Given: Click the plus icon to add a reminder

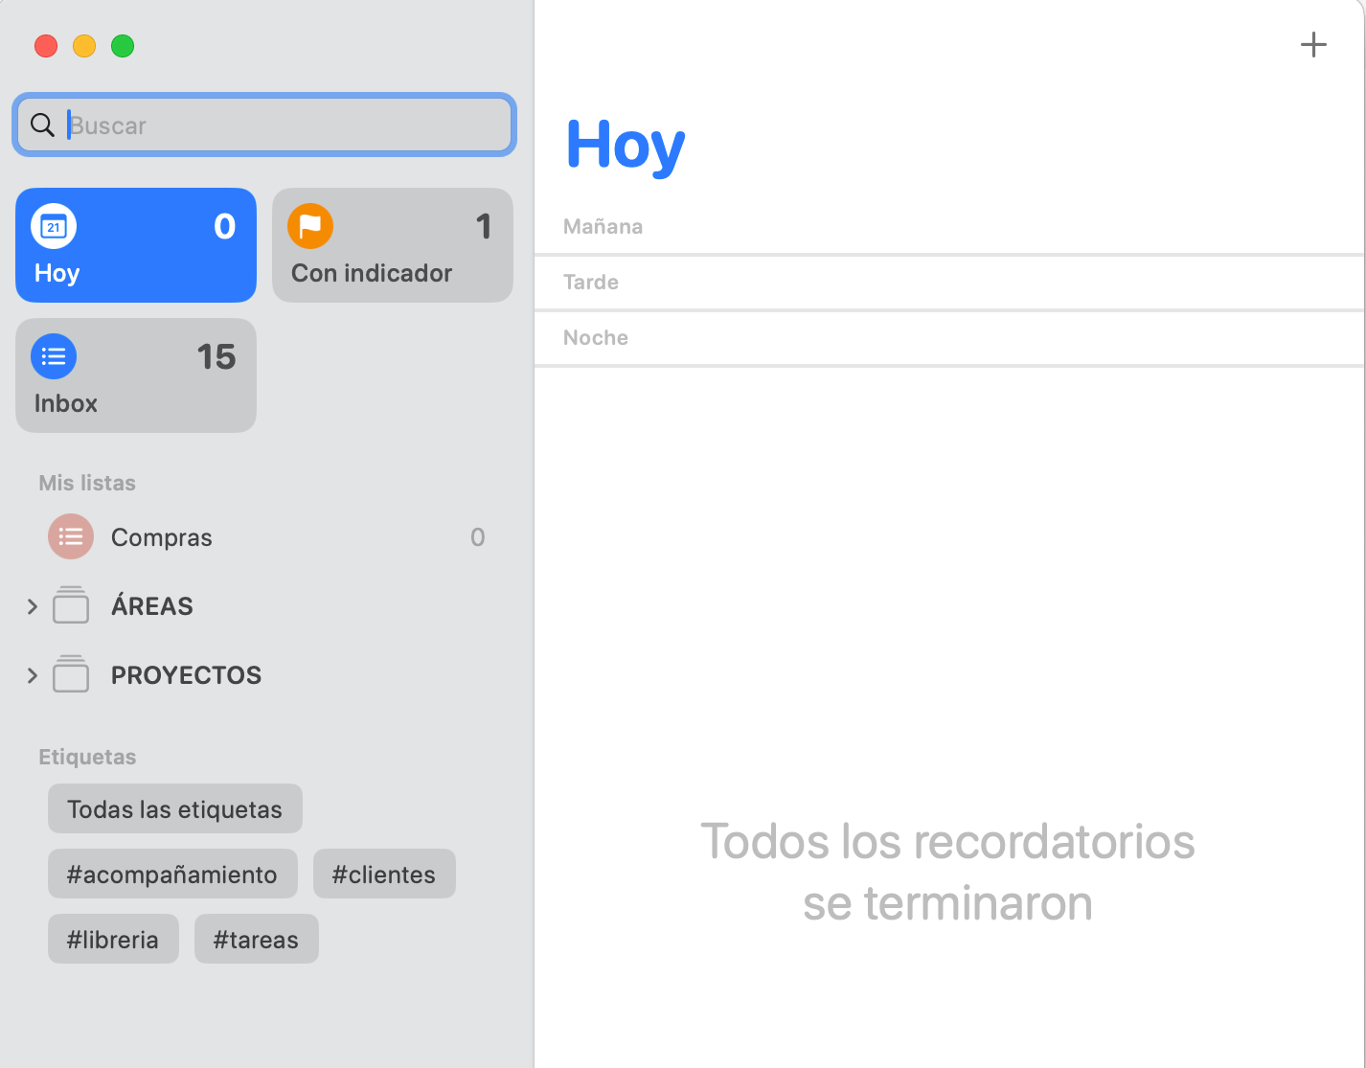Looking at the screenshot, I should coord(1313,45).
